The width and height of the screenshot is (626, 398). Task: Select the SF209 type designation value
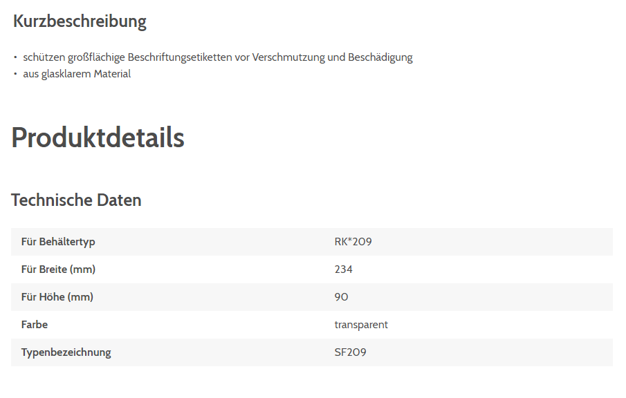(x=350, y=352)
